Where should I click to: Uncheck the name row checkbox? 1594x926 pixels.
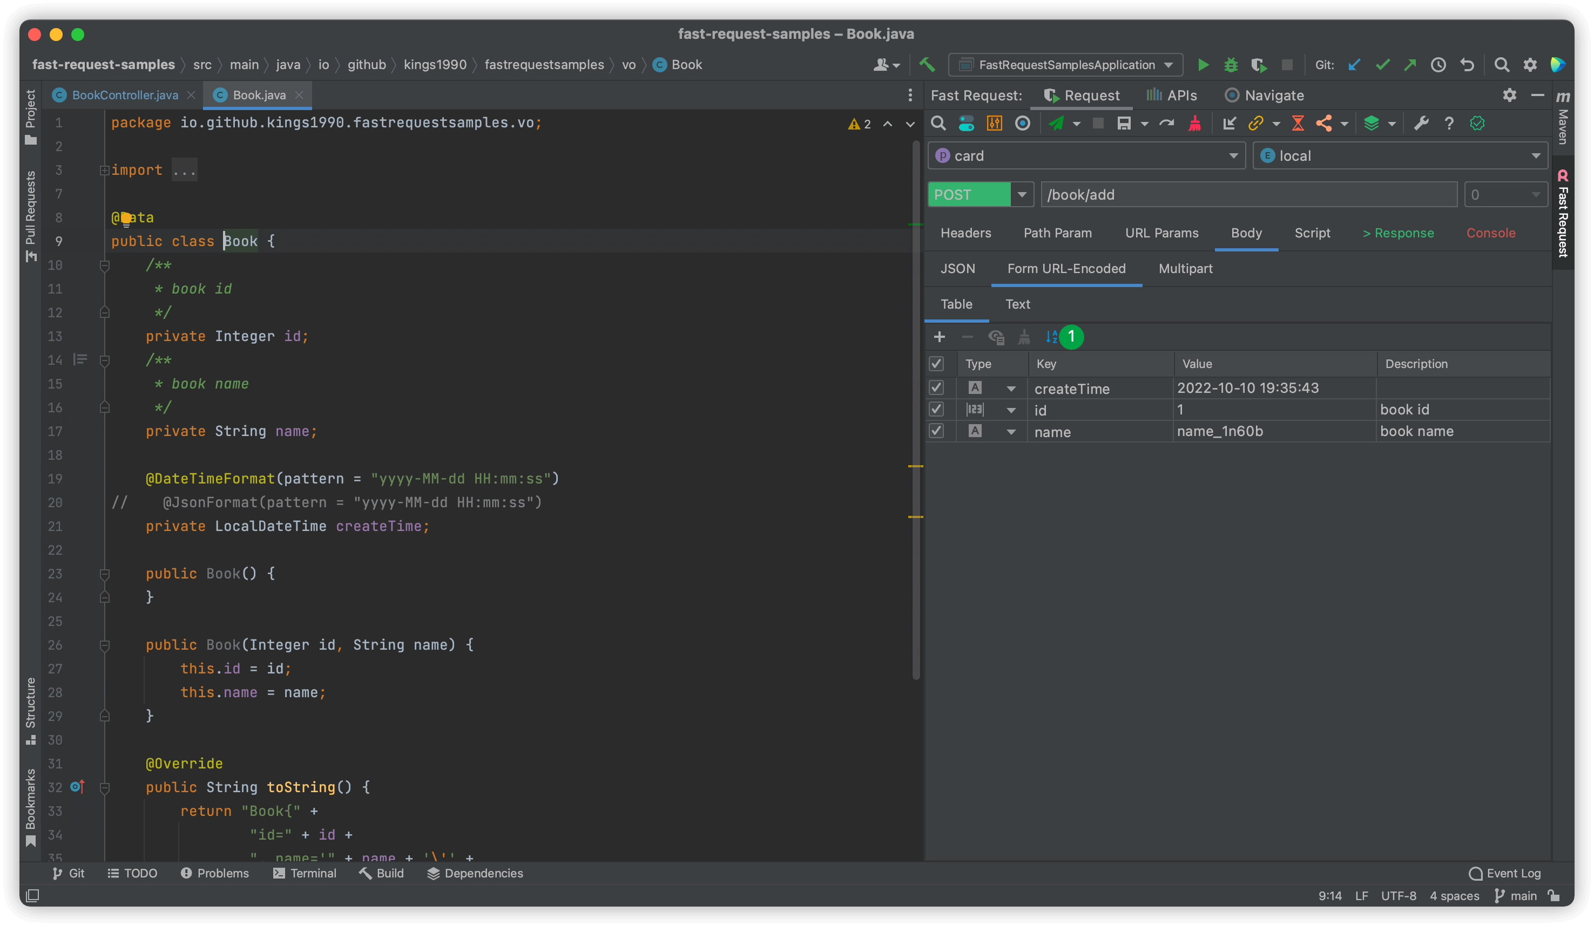tap(936, 431)
